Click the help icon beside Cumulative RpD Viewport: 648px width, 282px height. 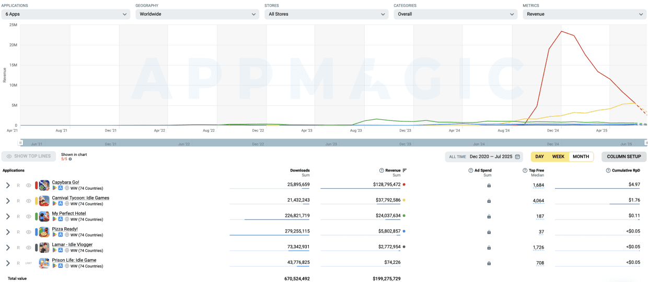(608, 170)
